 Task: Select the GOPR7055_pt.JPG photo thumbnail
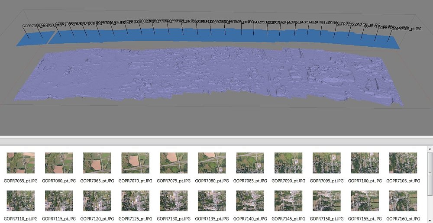click(20, 163)
